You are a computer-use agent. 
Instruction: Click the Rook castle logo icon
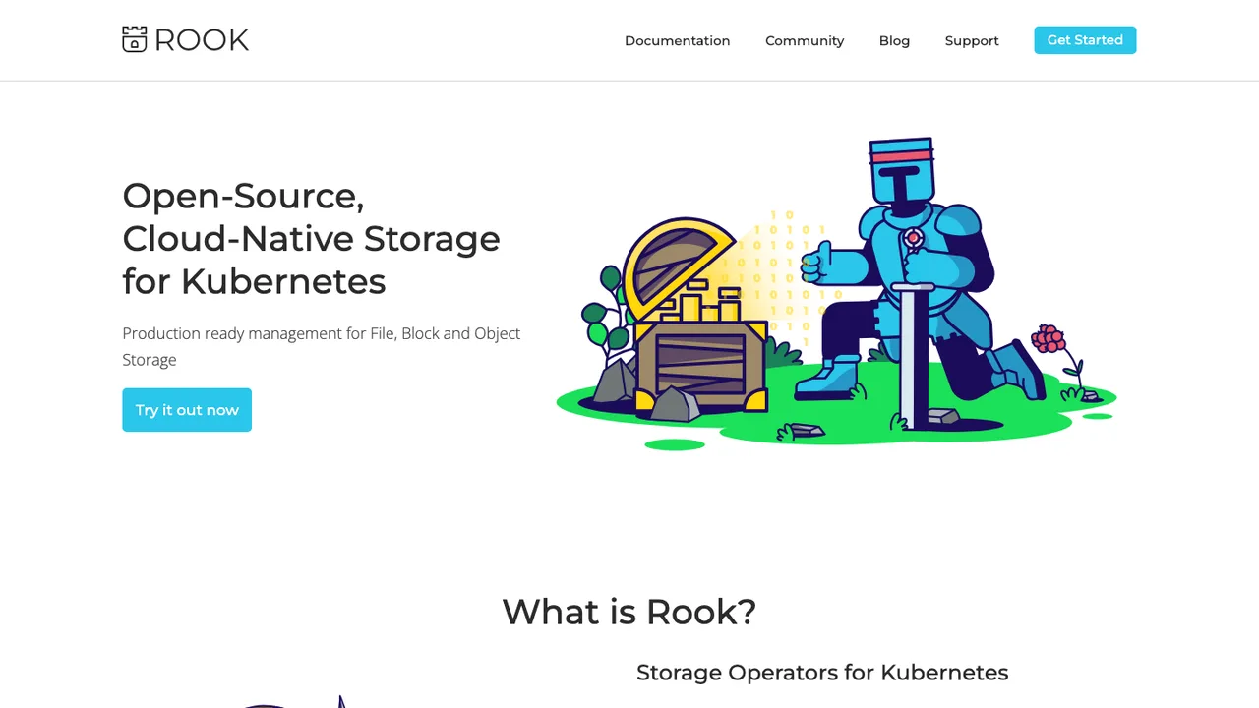pos(134,39)
